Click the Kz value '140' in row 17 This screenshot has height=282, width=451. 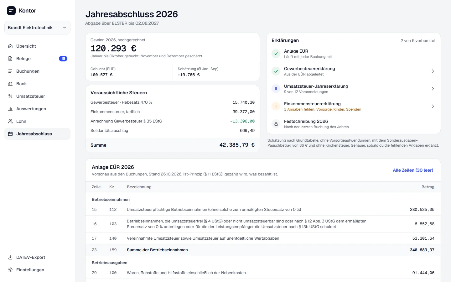pos(113,238)
